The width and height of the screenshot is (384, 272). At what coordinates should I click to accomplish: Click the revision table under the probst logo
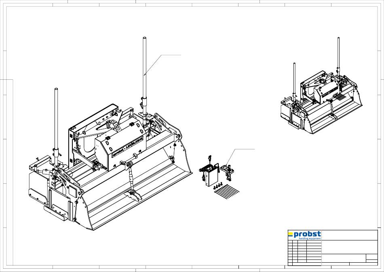305,253
